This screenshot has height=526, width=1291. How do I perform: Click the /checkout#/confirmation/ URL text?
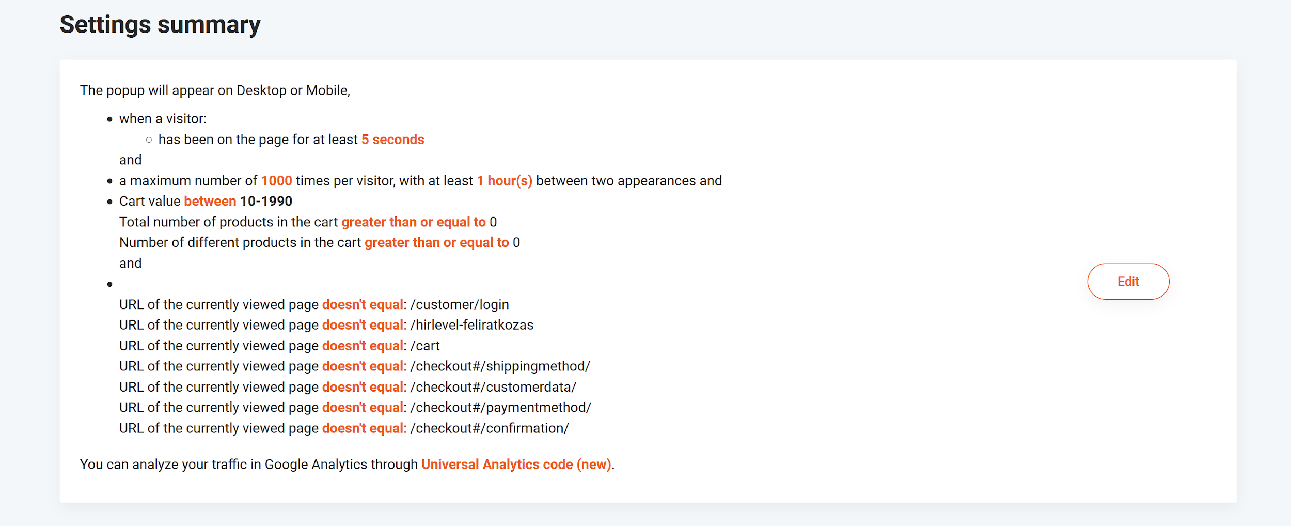(x=490, y=428)
